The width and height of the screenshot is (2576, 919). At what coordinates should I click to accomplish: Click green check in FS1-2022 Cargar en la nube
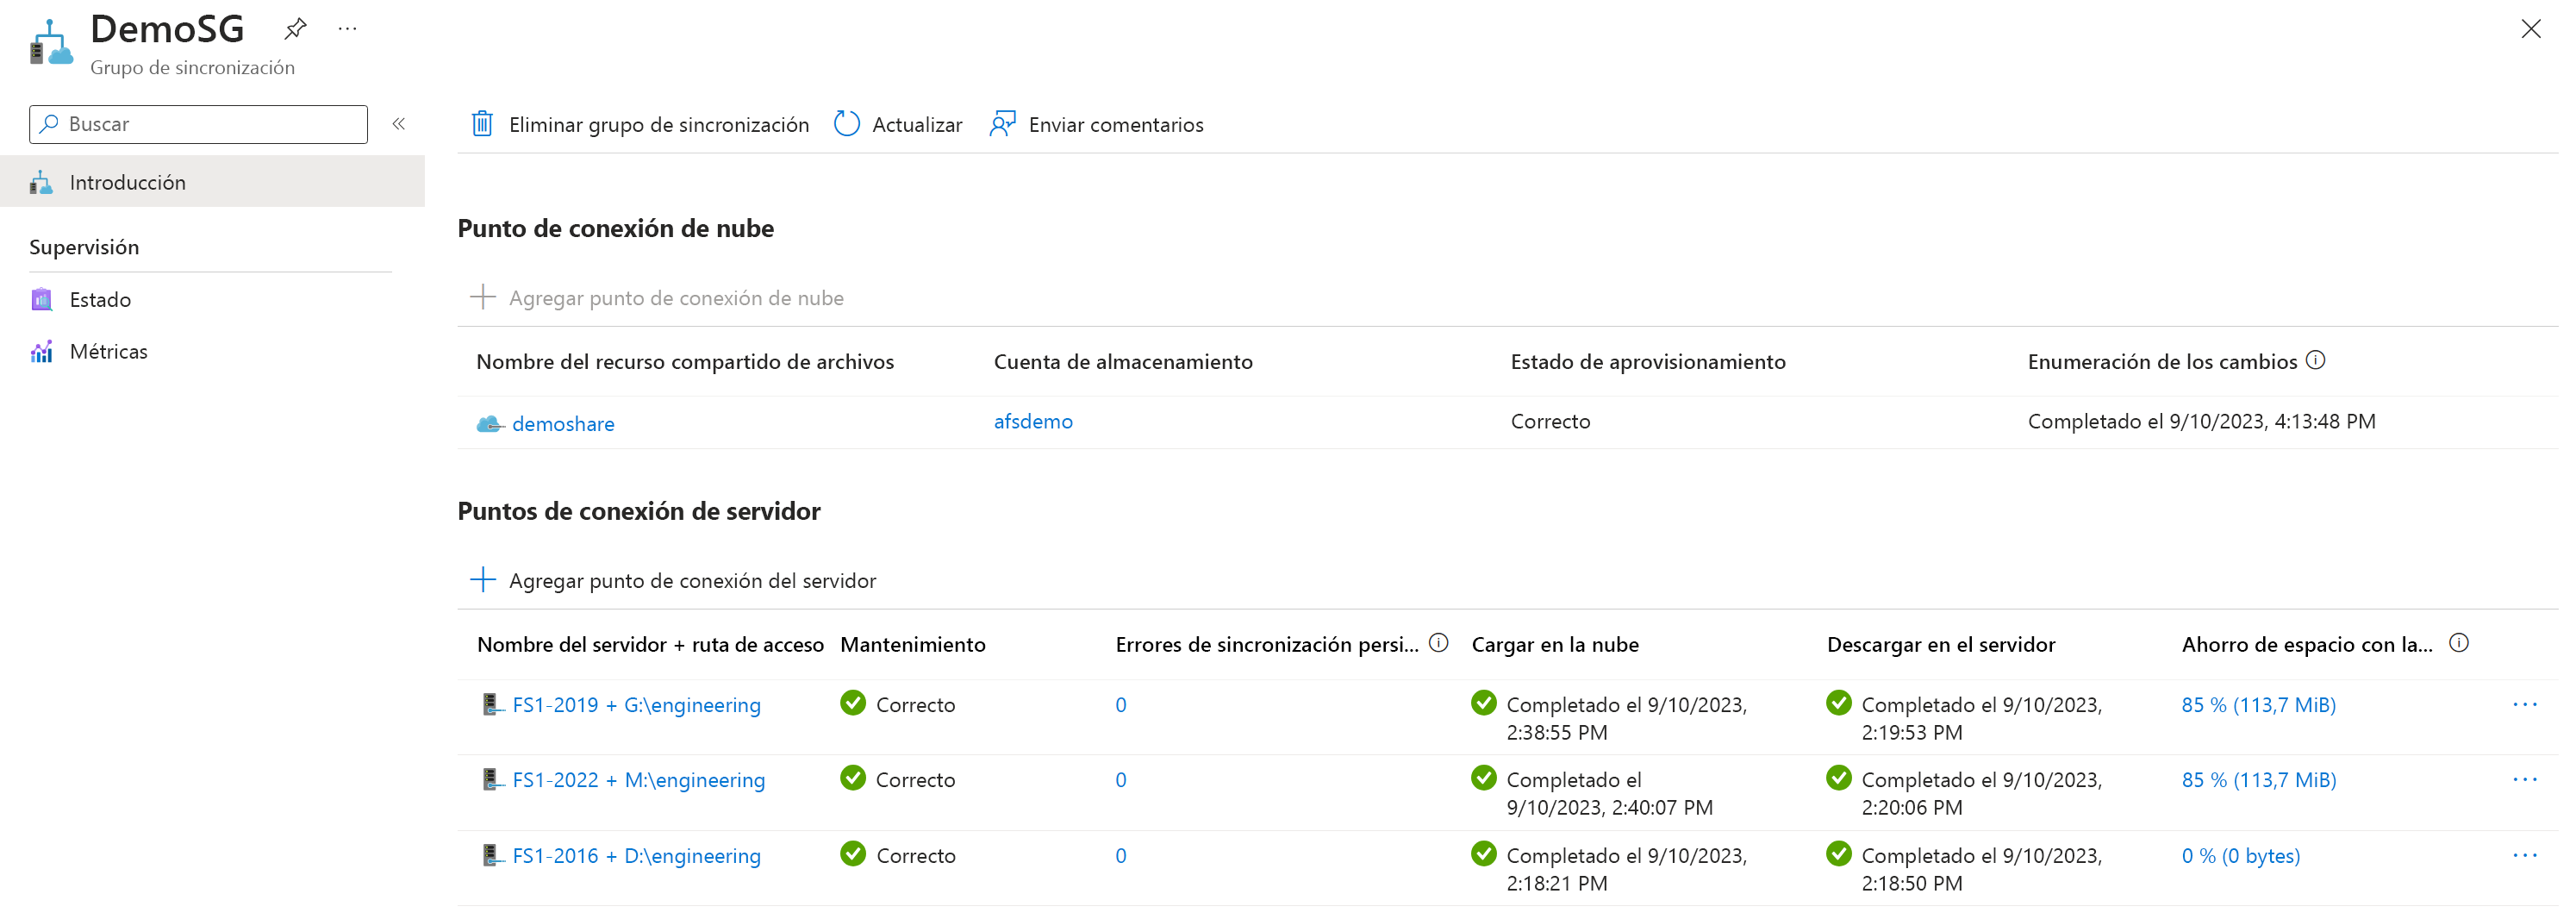coord(1484,778)
